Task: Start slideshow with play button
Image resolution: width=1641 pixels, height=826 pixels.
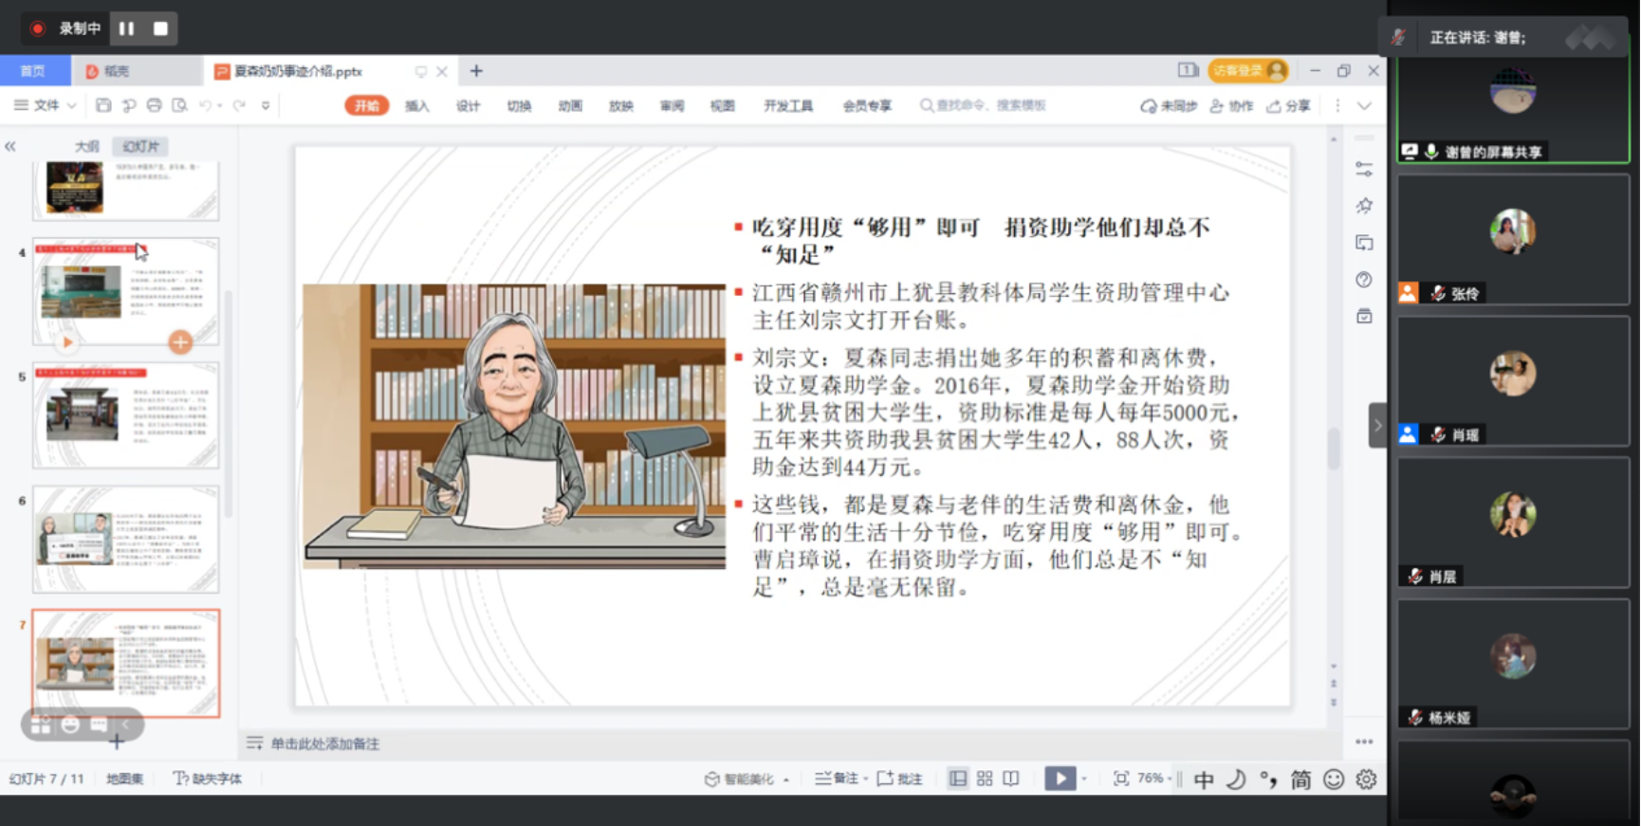Action: (1060, 779)
